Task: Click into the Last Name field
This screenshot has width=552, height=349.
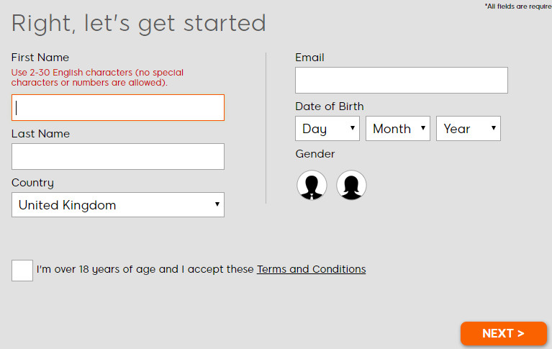Action: click(118, 156)
